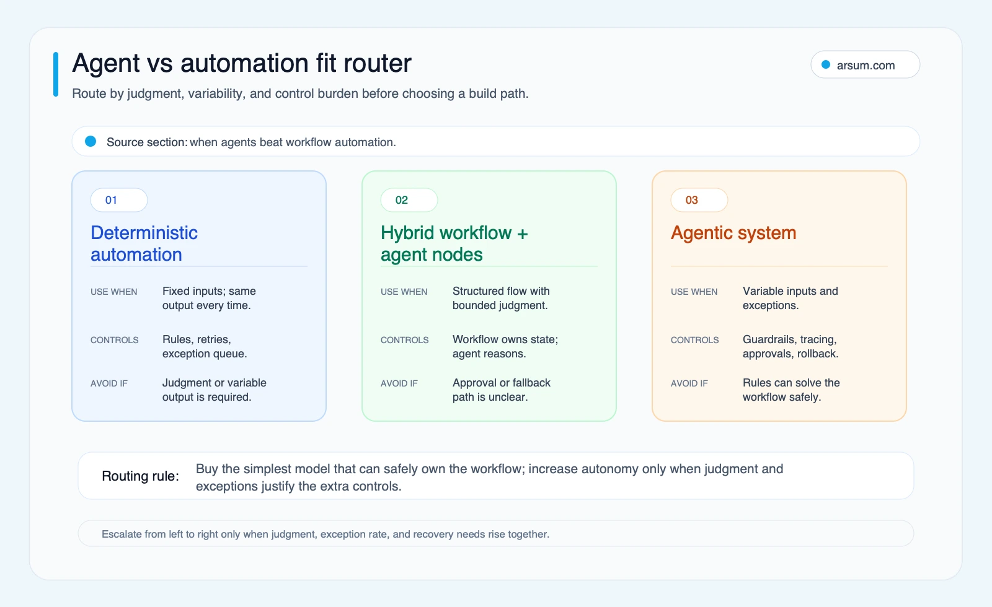The height and width of the screenshot is (607, 992).
Task: Click 'Judgment or variable output is required.'
Action: coord(215,390)
